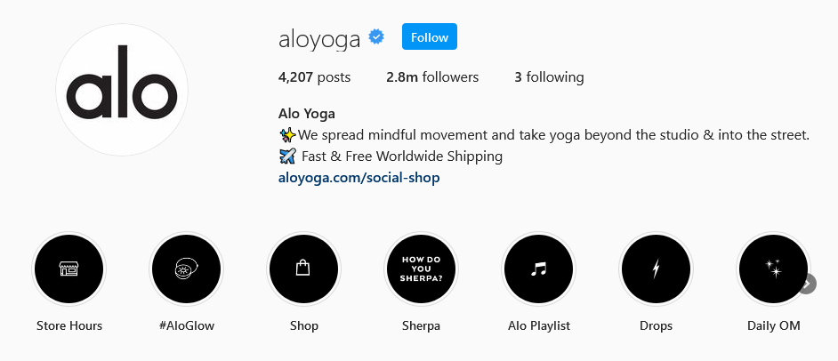This screenshot has height=361, width=838.
Task: Click the Sherpa label text
Action: [421, 325]
